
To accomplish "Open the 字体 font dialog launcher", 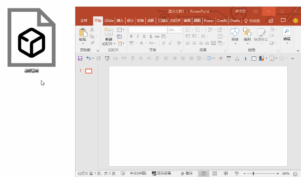I will coord(181,51).
